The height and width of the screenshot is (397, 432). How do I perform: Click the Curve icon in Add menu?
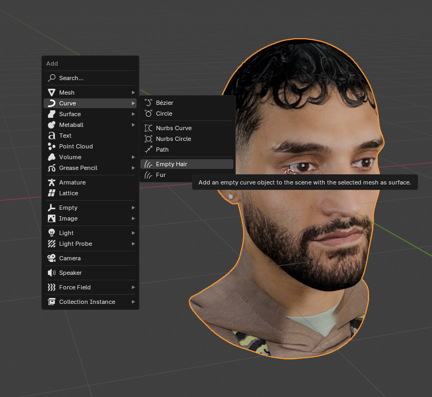[x=52, y=103]
